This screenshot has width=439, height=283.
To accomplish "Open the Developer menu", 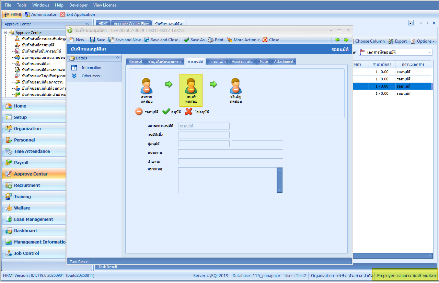I will pos(78,5).
